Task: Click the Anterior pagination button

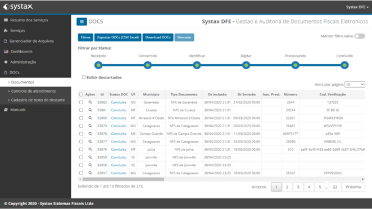Action: click(x=259, y=187)
